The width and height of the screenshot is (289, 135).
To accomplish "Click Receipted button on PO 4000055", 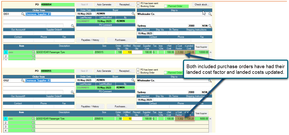I will click(125, 71).
